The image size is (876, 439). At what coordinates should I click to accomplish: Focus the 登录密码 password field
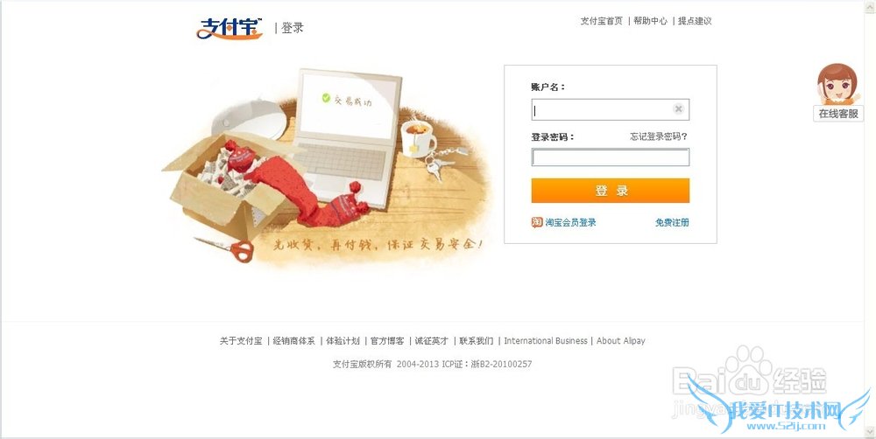tap(610, 157)
